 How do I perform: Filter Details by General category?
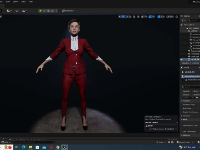(186, 91)
